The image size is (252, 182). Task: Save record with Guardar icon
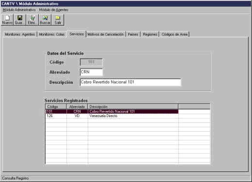[x=19, y=20]
